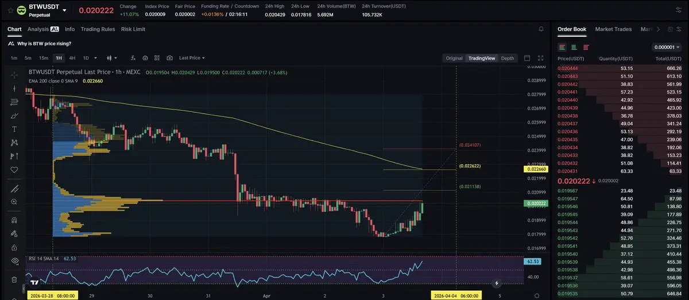The height and width of the screenshot is (300, 689).
Task: Select the 1m timeframe
Action: pyautogui.click(x=14, y=58)
